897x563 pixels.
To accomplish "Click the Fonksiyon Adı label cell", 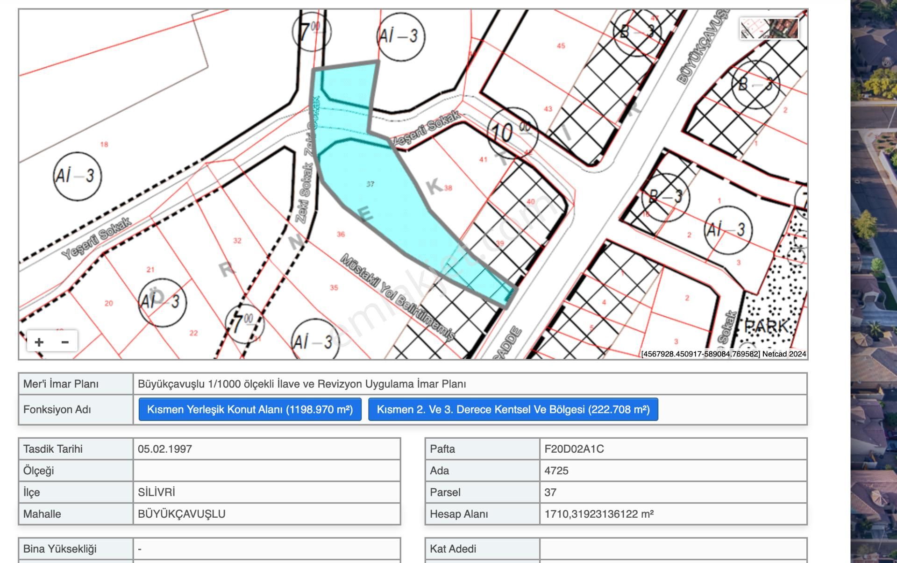I will (x=76, y=410).
